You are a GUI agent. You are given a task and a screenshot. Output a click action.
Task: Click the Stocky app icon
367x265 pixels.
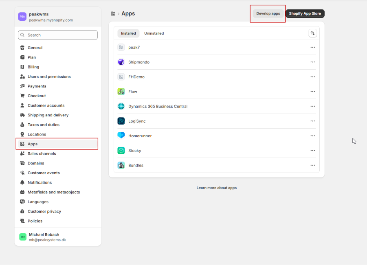tap(121, 150)
